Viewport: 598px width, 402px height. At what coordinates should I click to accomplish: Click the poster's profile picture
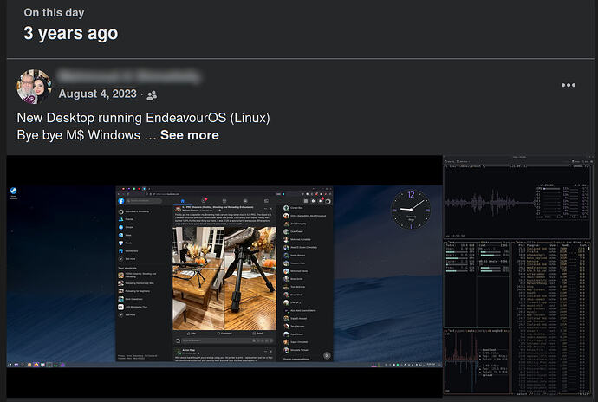pyautogui.click(x=35, y=87)
